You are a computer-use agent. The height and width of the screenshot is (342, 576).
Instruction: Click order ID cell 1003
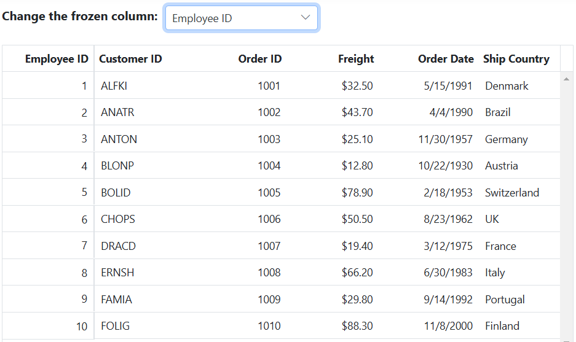pos(269,139)
